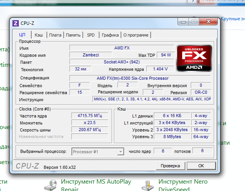Image resolution: width=245 pixels, height=191 pixels.
Task: Select the ЦП tab
Action: pos(22,35)
